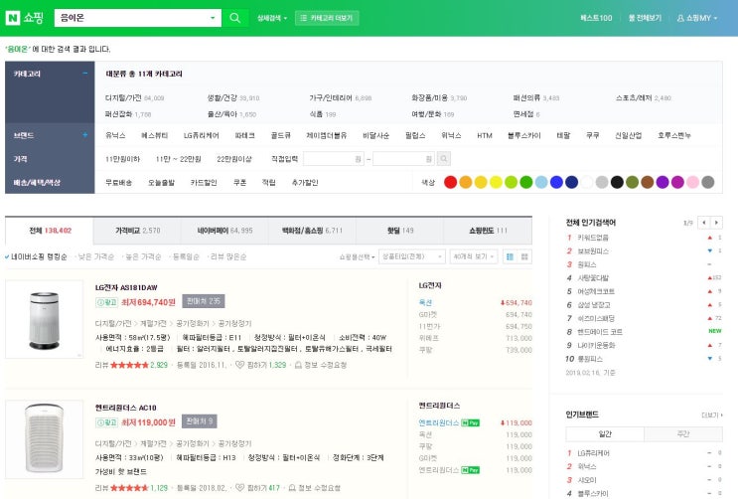The width and height of the screenshot is (738, 499).
Task: Click the 광고 info badge on LG전자 AS181DAW
Action: (x=106, y=302)
